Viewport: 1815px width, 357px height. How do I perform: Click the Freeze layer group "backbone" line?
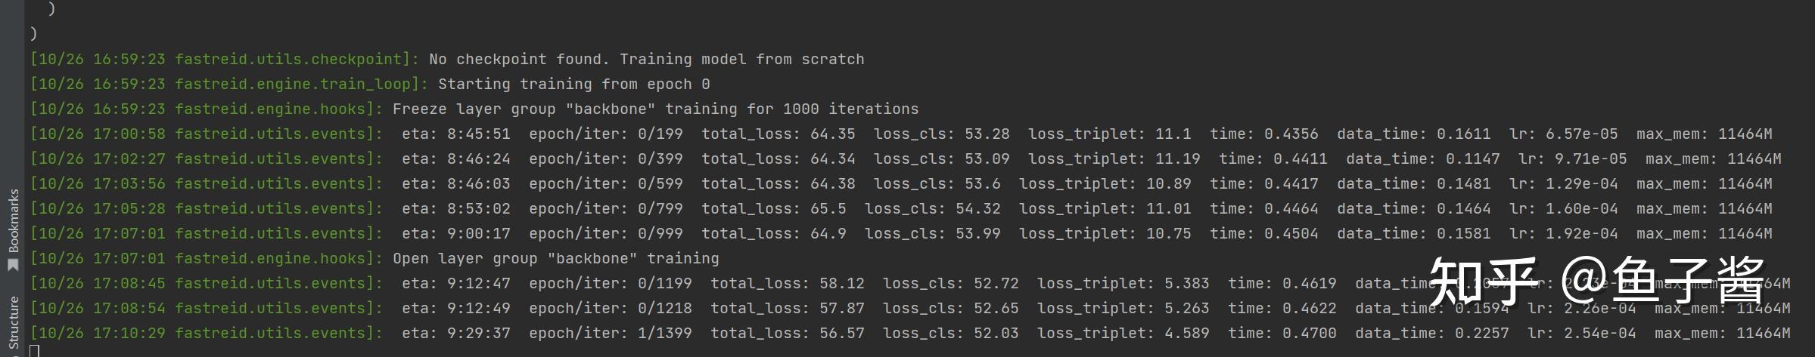[474, 109]
